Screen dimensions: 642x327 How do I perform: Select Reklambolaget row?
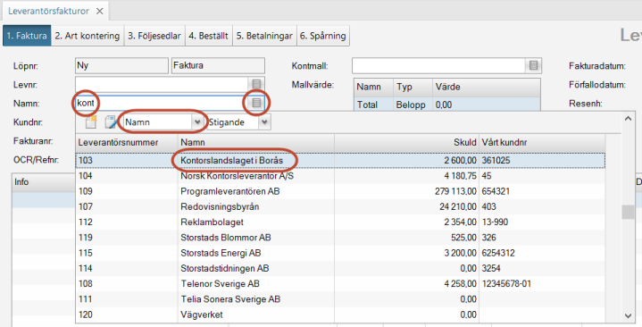coord(340,222)
